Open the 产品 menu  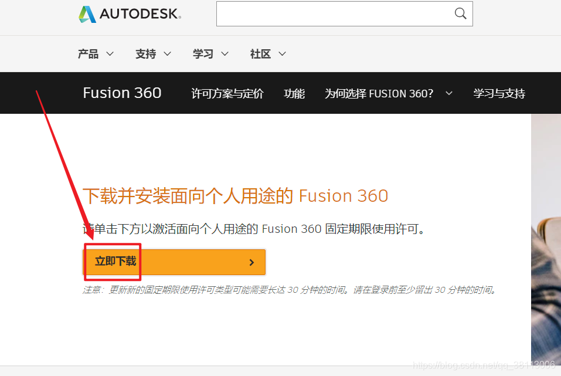(88, 54)
